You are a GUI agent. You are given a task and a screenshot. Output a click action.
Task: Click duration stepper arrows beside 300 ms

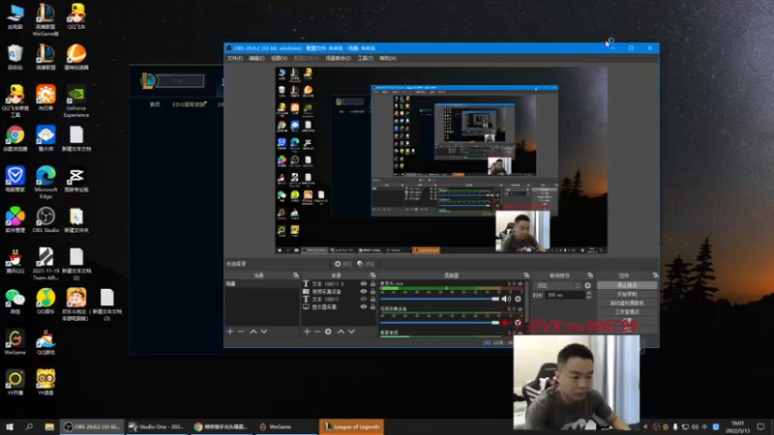coord(588,295)
